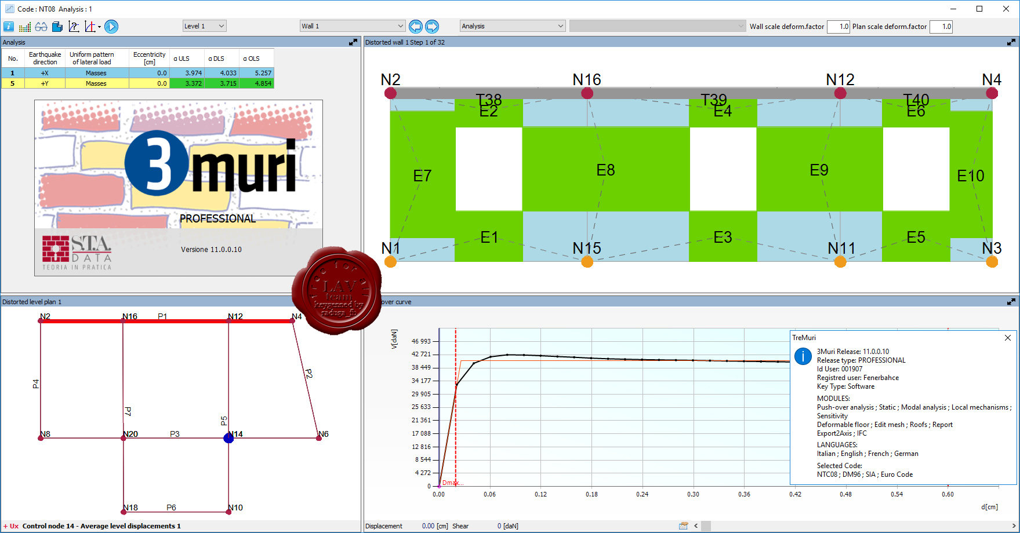Viewport: 1020px width, 533px height.
Task: Select node N15 orange marker in the wall view
Action: pyautogui.click(x=587, y=261)
